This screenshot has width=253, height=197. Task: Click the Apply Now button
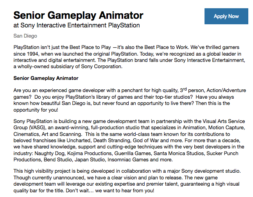point(226,16)
